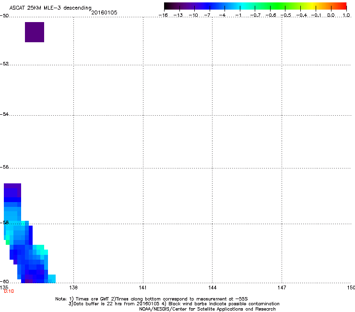Click the colorbar label -16
The width and height of the screenshot is (355, 312).
pyautogui.click(x=163, y=15)
